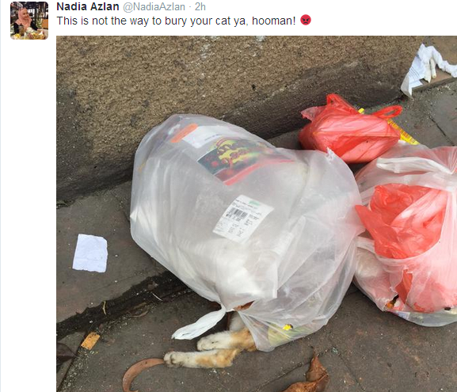Click the cat paws in the photo
The image size is (457, 392).
(x=210, y=348)
